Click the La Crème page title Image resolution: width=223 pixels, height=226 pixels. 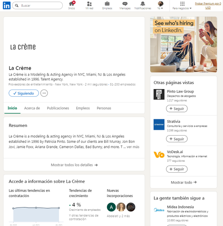point(20,68)
